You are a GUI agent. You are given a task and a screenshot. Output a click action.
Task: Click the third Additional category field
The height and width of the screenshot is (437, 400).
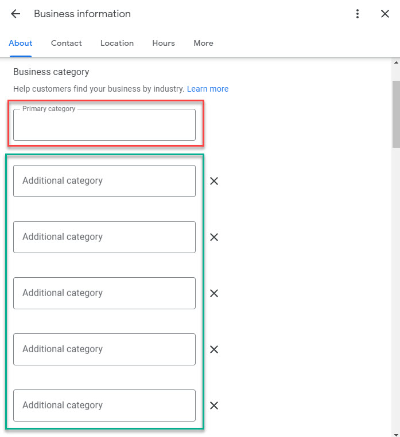tap(104, 293)
